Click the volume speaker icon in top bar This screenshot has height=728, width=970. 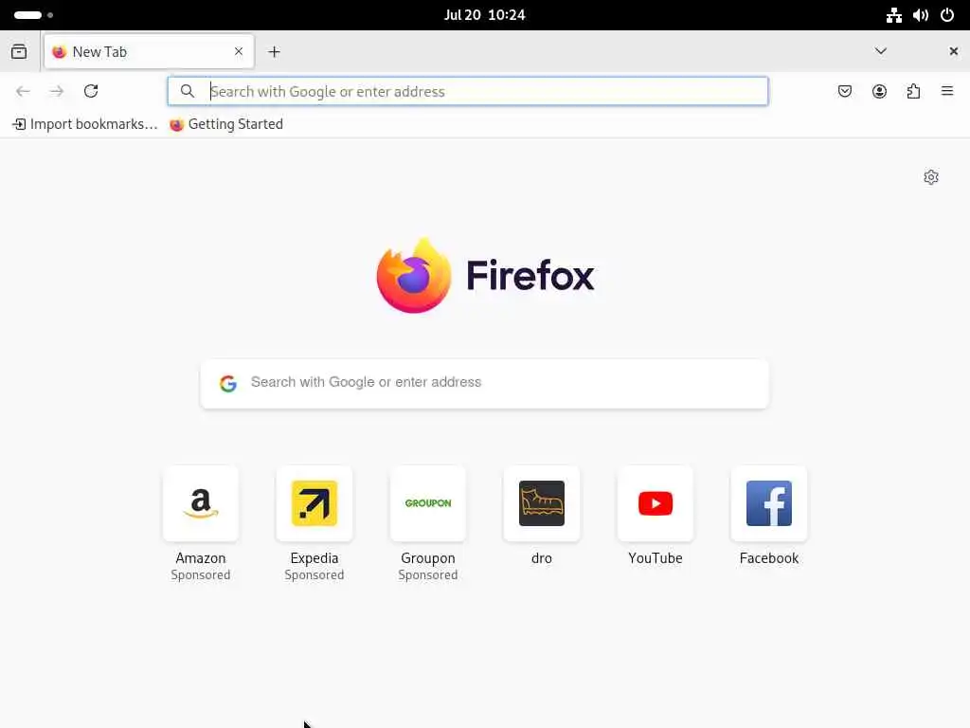(921, 15)
